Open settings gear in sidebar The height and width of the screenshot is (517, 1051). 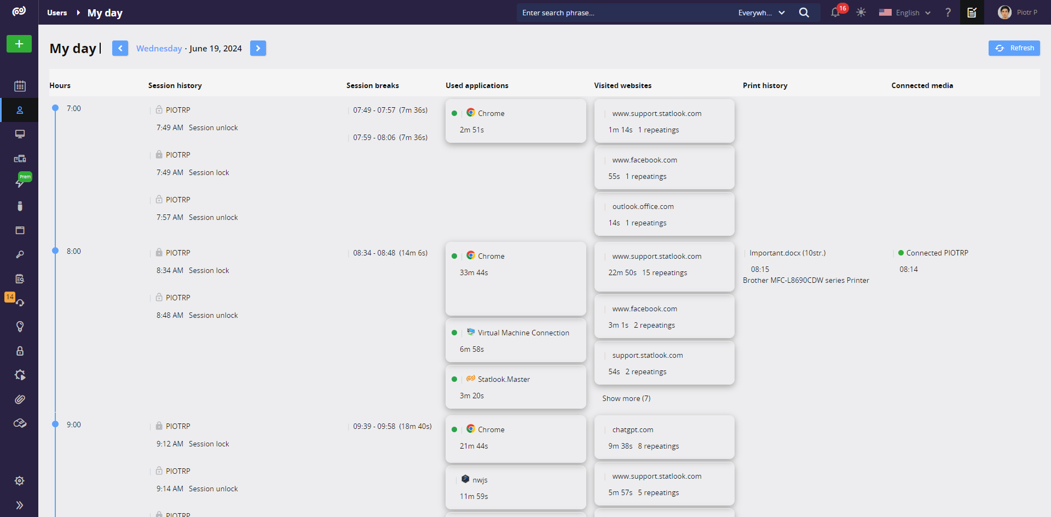coord(20,481)
